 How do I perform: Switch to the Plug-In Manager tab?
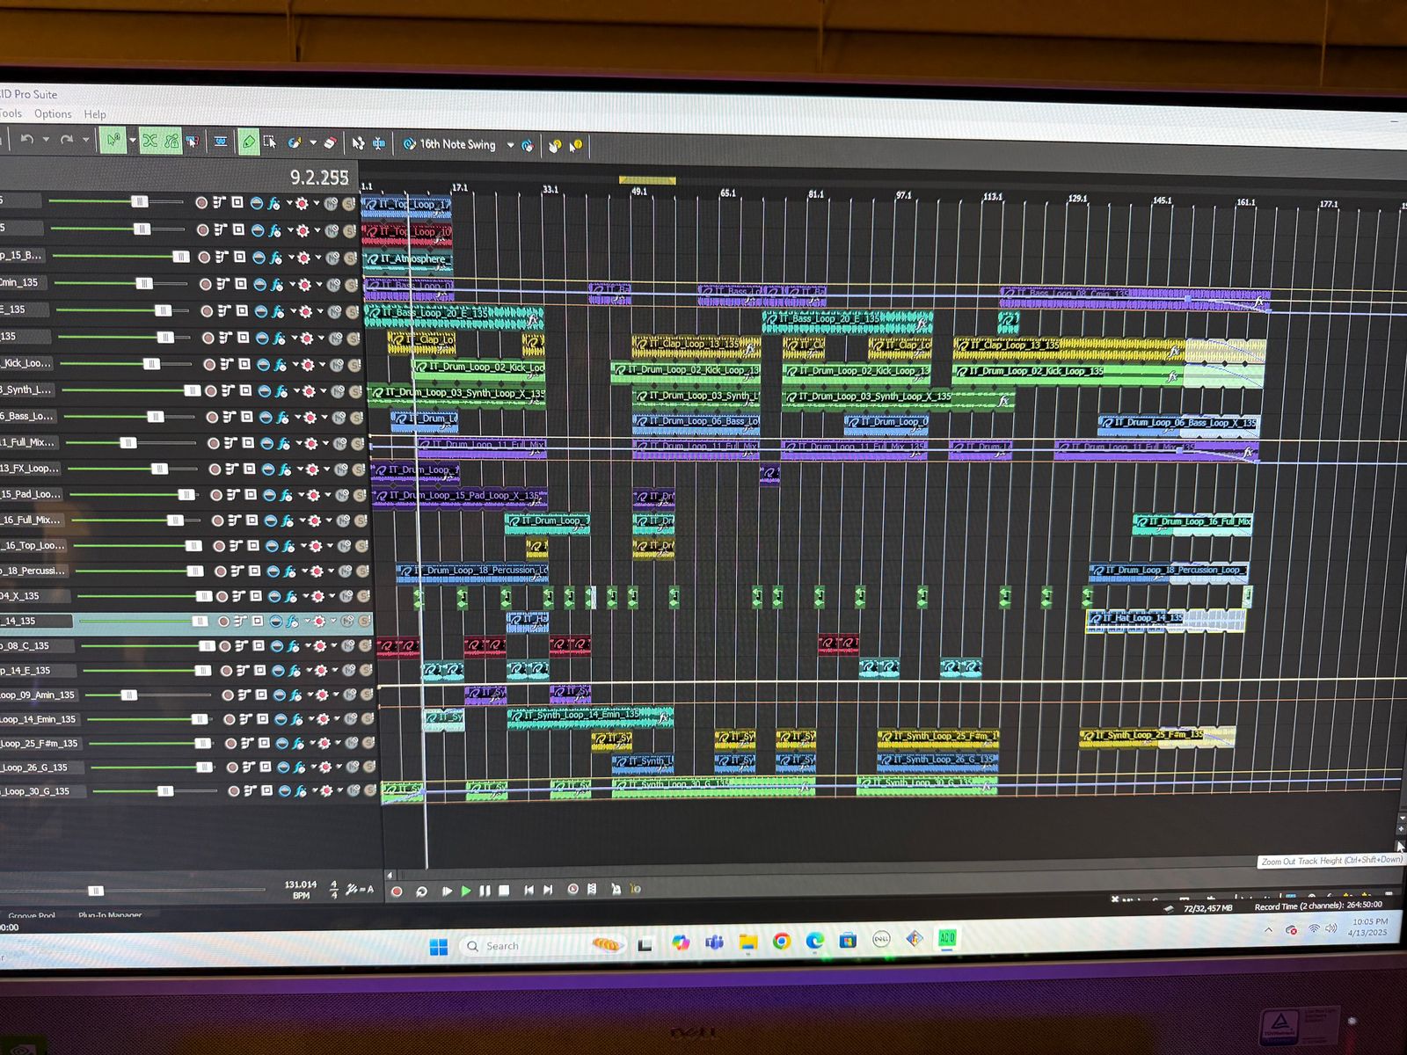[110, 915]
